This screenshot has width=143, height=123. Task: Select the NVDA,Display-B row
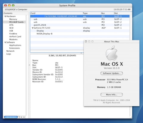point(80,34)
